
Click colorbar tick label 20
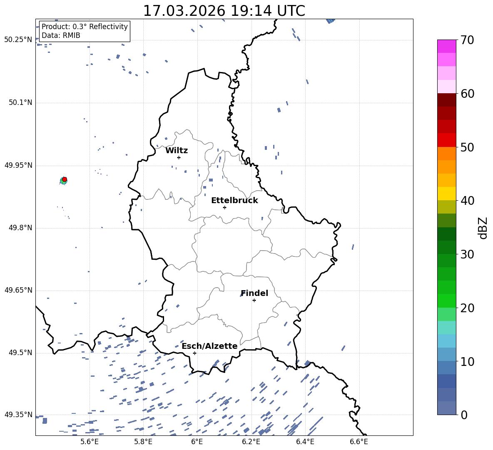tap(467, 308)
